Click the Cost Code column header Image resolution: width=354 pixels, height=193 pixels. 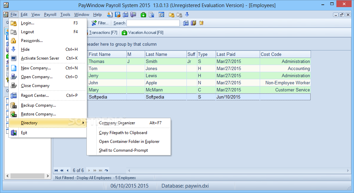click(x=286, y=54)
